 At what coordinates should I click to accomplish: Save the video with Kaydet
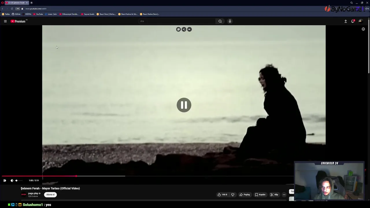pyautogui.click(x=260, y=195)
